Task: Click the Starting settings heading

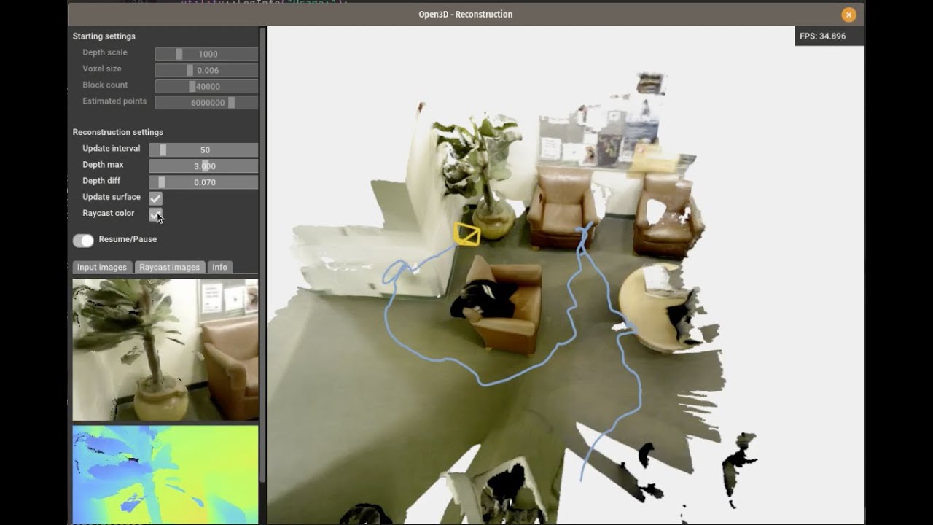Action: (x=104, y=36)
